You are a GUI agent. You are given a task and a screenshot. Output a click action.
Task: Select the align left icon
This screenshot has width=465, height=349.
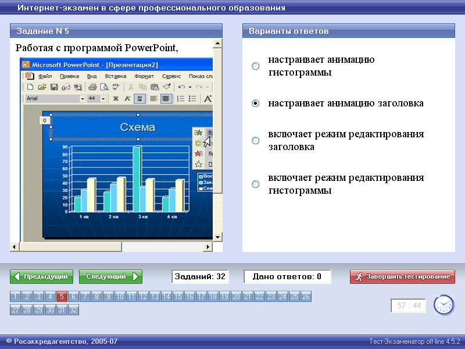153,98
